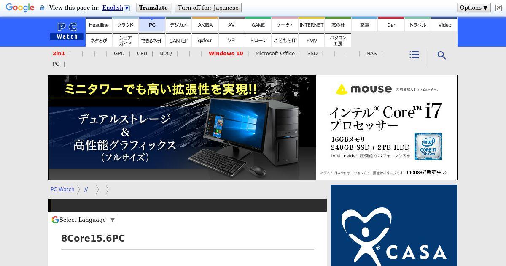Open the English language dropdown

[x=116, y=8]
